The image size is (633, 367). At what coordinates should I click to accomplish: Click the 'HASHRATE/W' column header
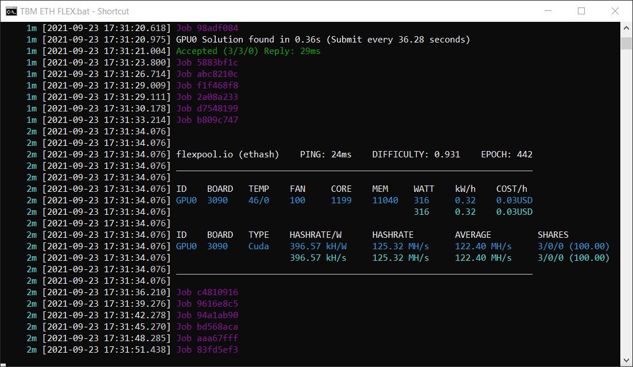click(316, 235)
